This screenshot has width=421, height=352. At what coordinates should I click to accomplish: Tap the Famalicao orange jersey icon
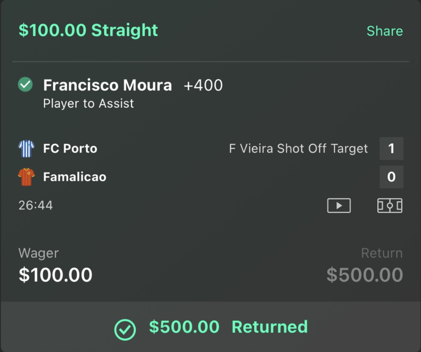point(26,177)
